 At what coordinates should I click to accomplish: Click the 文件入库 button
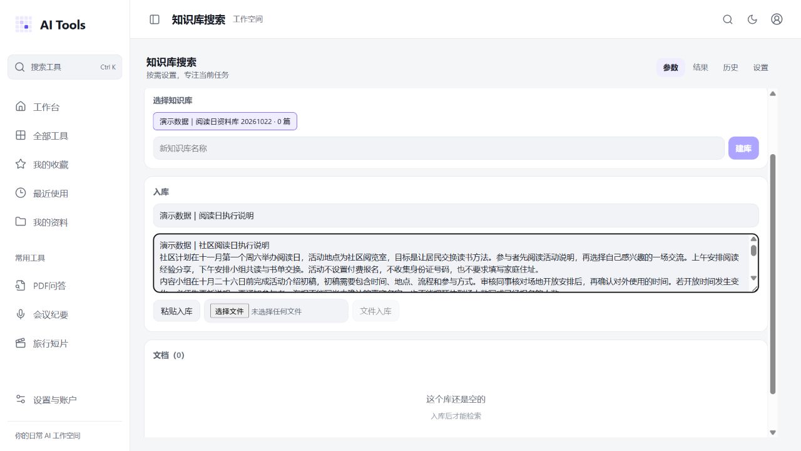(375, 311)
